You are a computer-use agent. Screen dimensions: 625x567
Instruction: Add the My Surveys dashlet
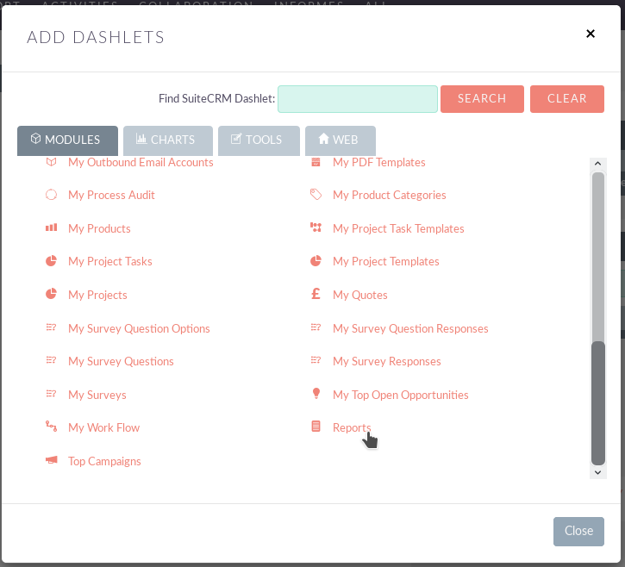(97, 395)
